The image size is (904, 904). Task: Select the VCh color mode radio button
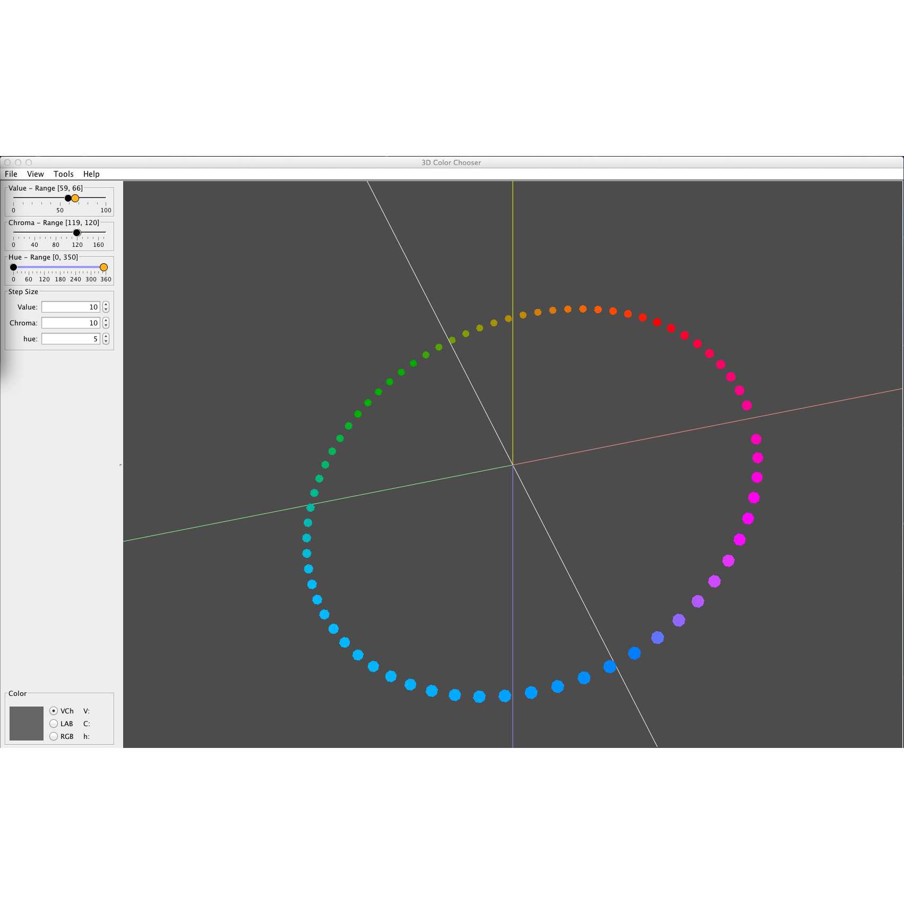54,711
